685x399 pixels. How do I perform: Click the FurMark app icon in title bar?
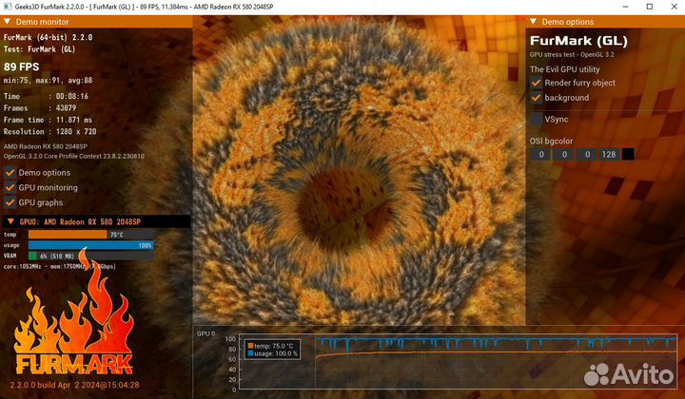coord(8,7)
